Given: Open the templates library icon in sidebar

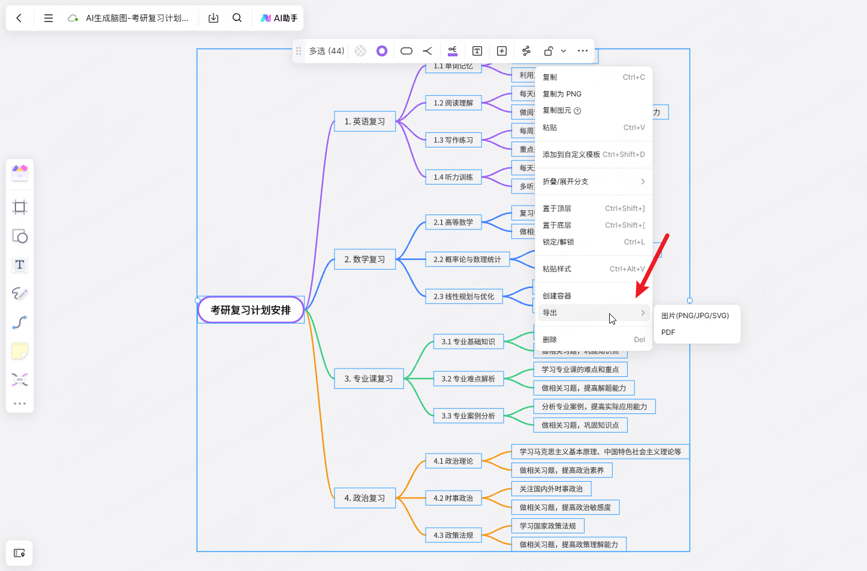Looking at the screenshot, I should 20,173.
